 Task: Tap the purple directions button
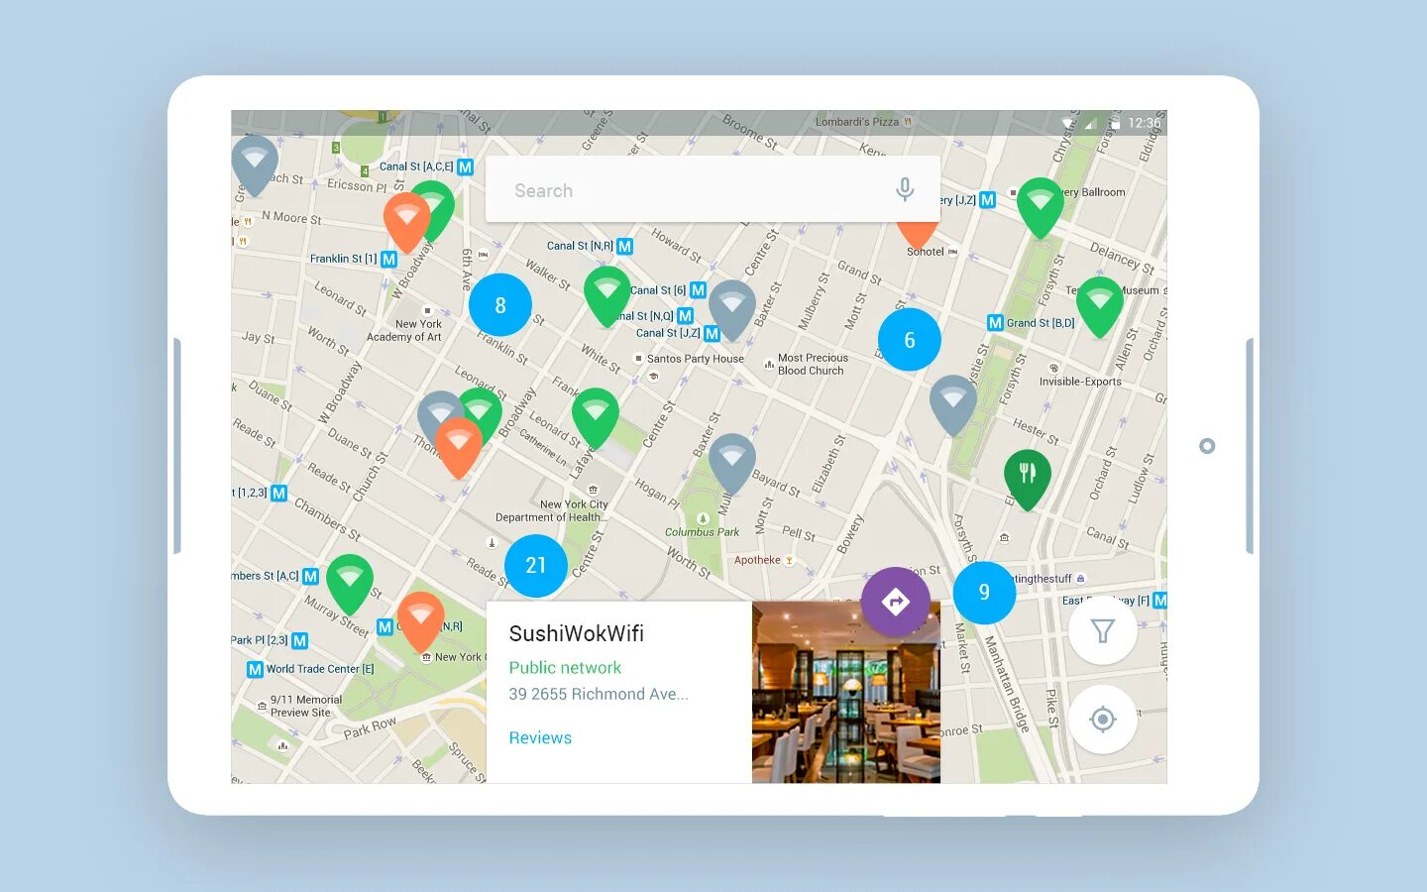pos(896,602)
